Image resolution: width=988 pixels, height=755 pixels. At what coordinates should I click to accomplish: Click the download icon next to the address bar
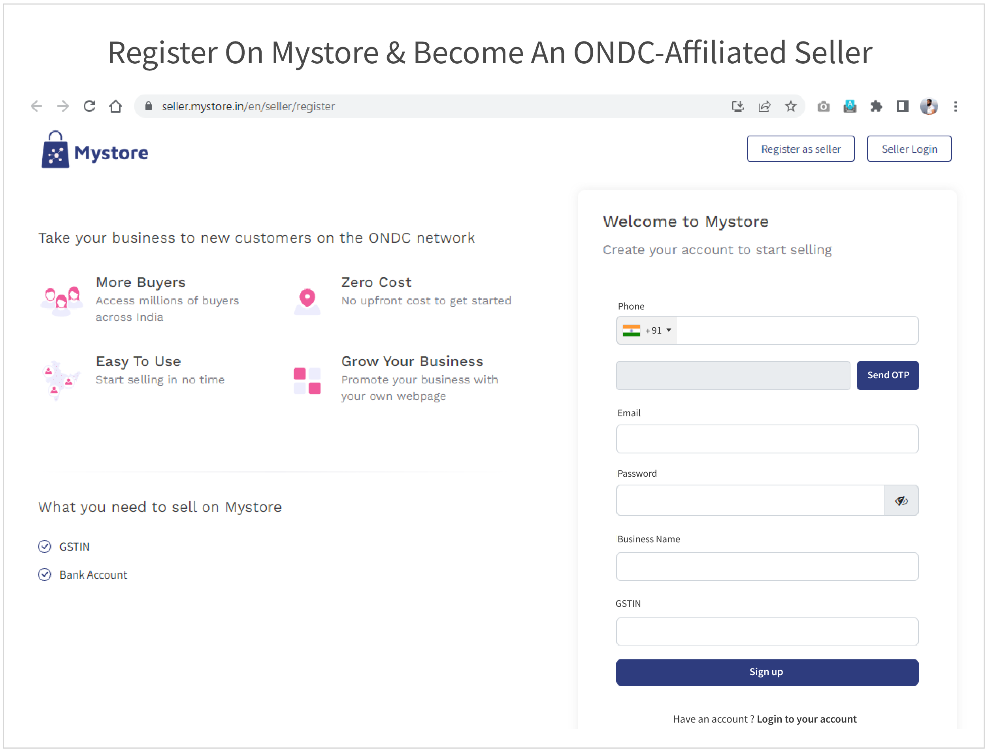point(738,106)
